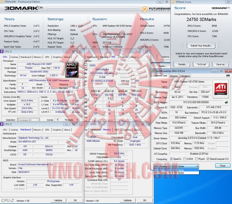Open the SPD tab in lower-left CPU-Z window
The height and width of the screenshot is (204, 232).
(47, 130)
